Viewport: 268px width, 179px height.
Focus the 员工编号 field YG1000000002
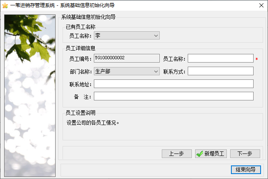pyautogui.click(x=127, y=58)
